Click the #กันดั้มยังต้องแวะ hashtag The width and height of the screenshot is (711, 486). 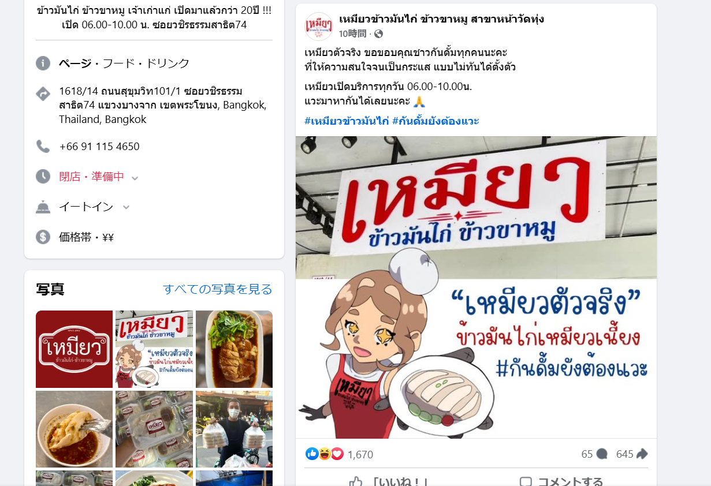point(436,121)
